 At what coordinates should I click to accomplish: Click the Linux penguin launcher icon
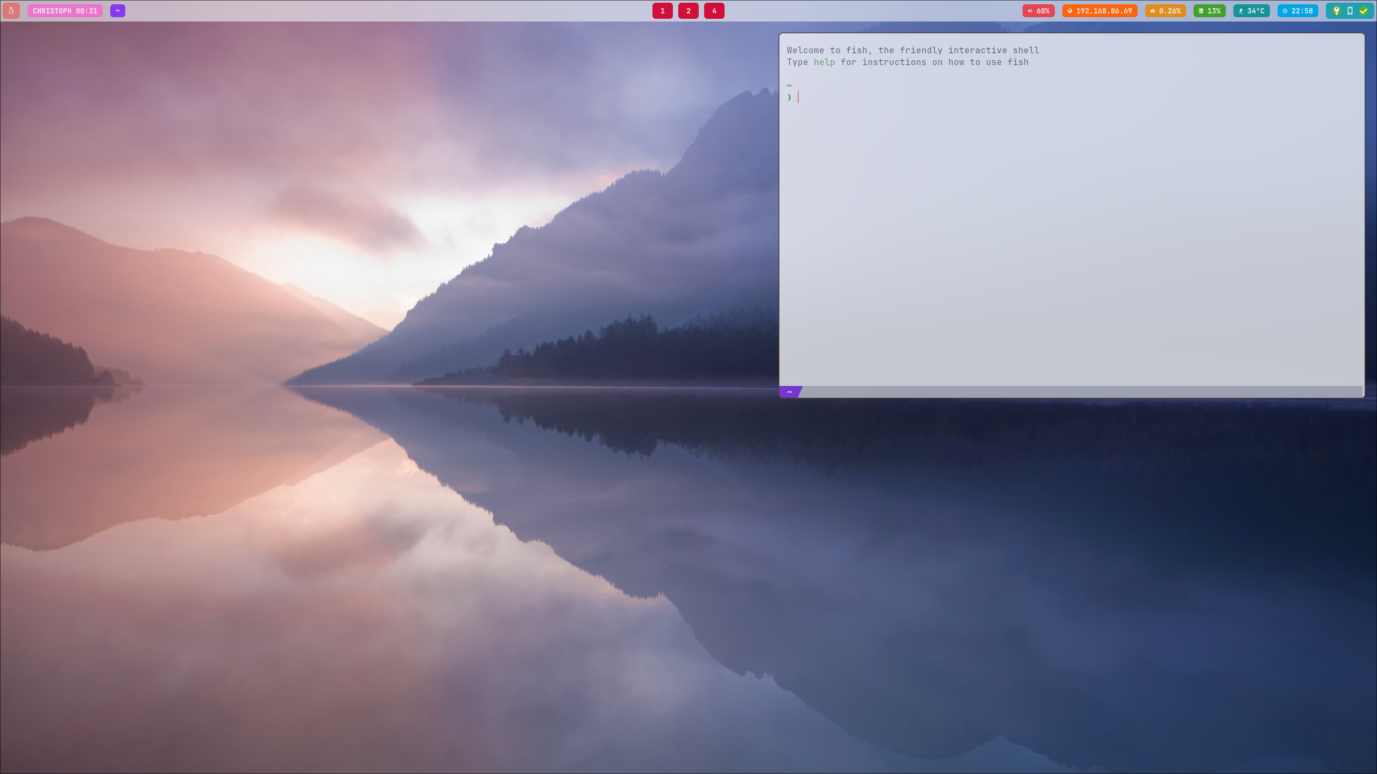[x=11, y=11]
